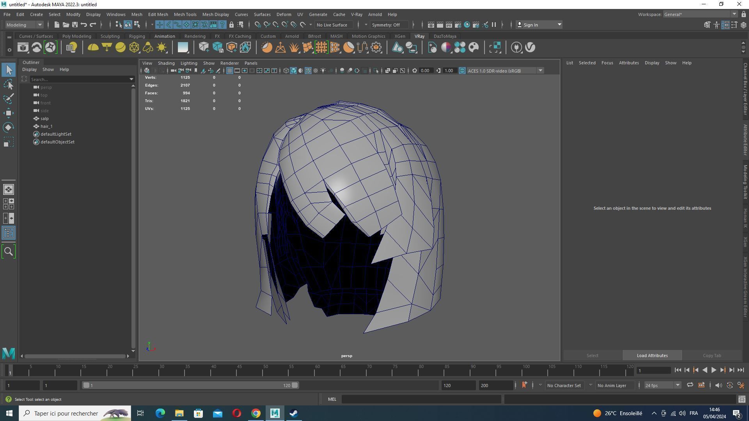Image resolution: width=749 pixels, height=421 pixels.
Task: Open the viewport Shading menu
Action: click(x=166, y=63)
